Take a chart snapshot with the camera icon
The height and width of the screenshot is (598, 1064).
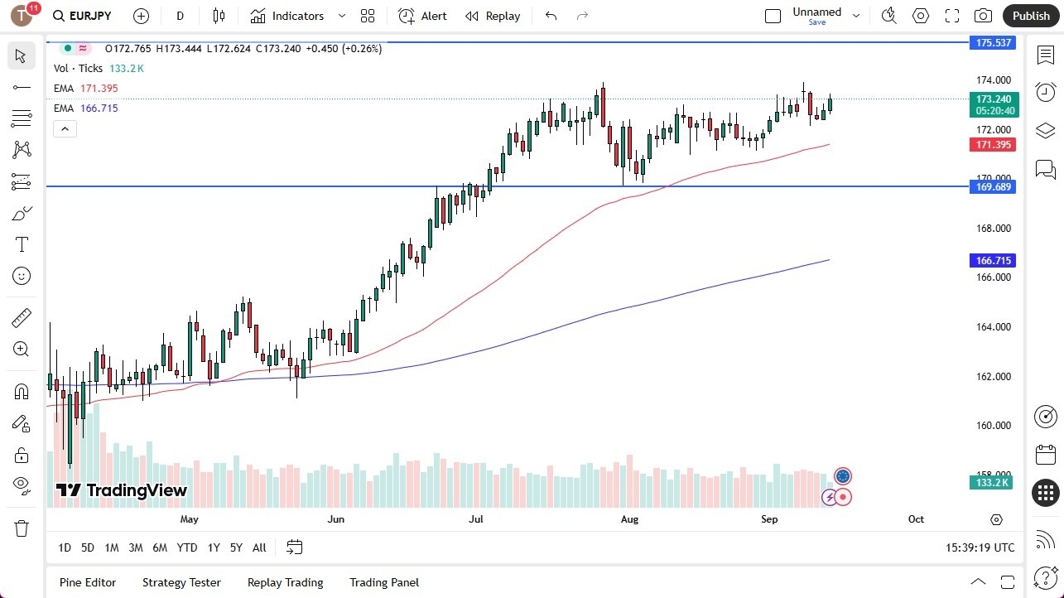(x=983, y=15)
